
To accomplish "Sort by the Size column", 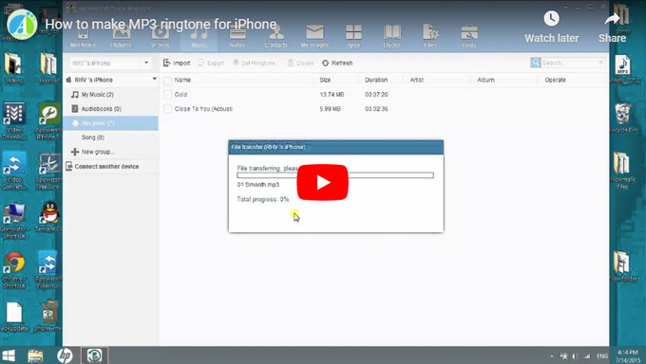I will tap(325, 80).
